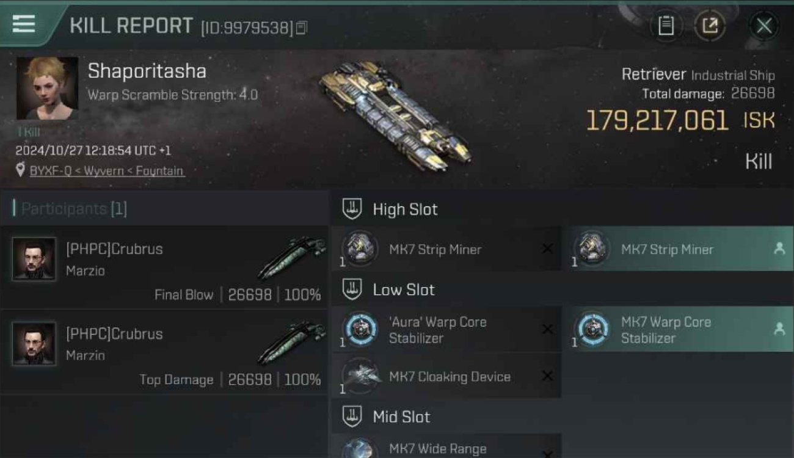Click the MK7 Cloaking Device icon
Screen dimensions: 794x458
(x=360, y=376)
